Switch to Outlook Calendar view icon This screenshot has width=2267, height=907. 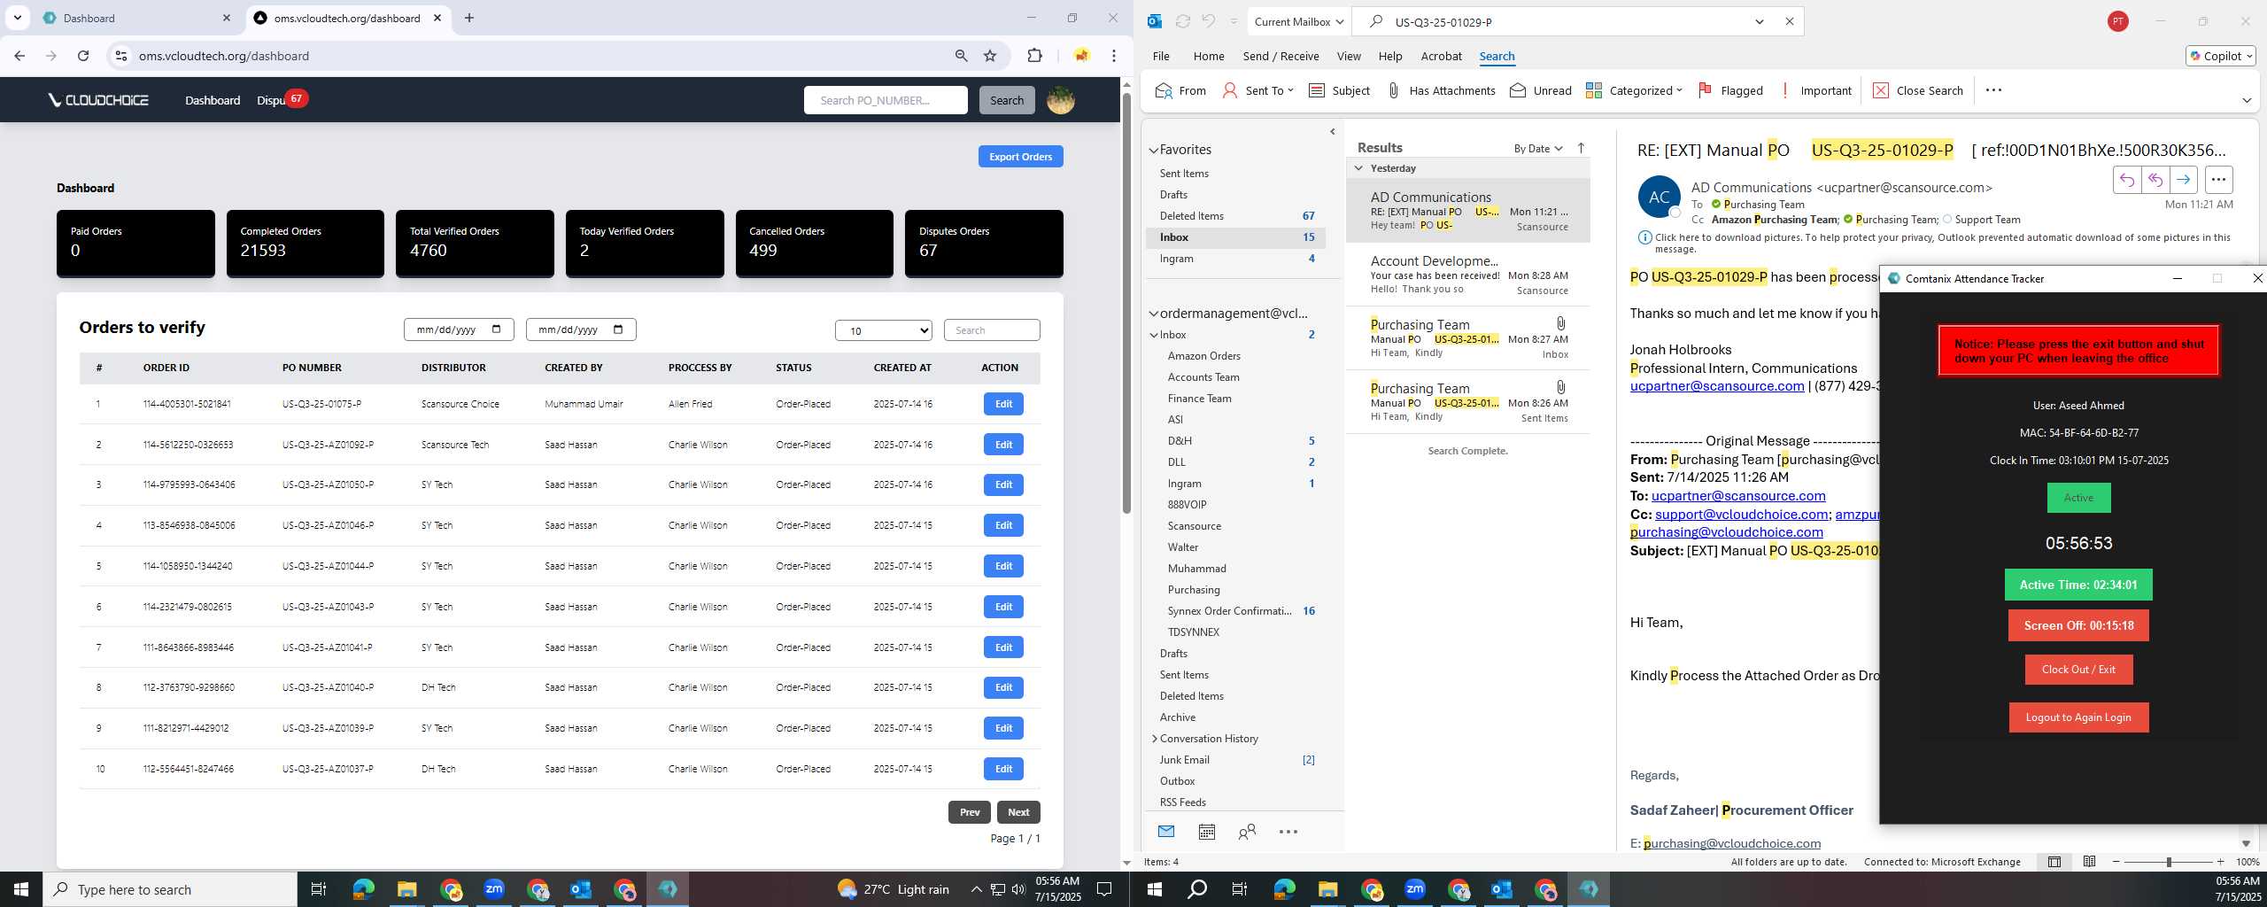click(1206, 832)
